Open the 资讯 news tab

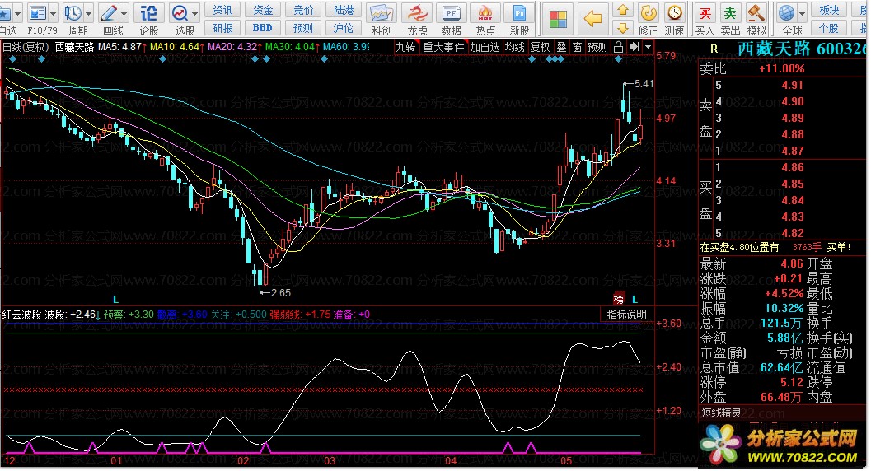(x=222, y=10)
